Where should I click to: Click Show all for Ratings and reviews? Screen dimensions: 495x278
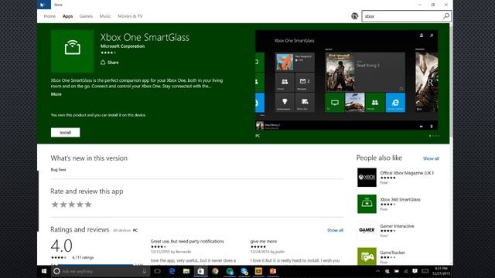click(x=335, y=230)
